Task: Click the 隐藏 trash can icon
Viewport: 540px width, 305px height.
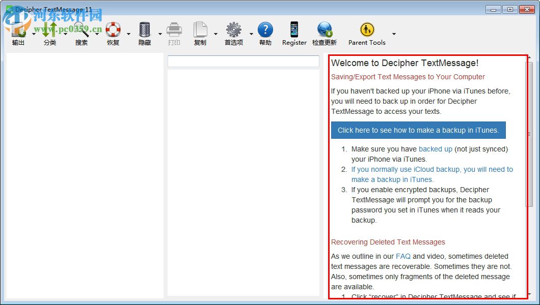Action: pyautogui.click(x=145, y=30)
